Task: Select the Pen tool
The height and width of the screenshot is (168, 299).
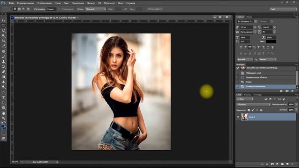Action: [3, 92]
